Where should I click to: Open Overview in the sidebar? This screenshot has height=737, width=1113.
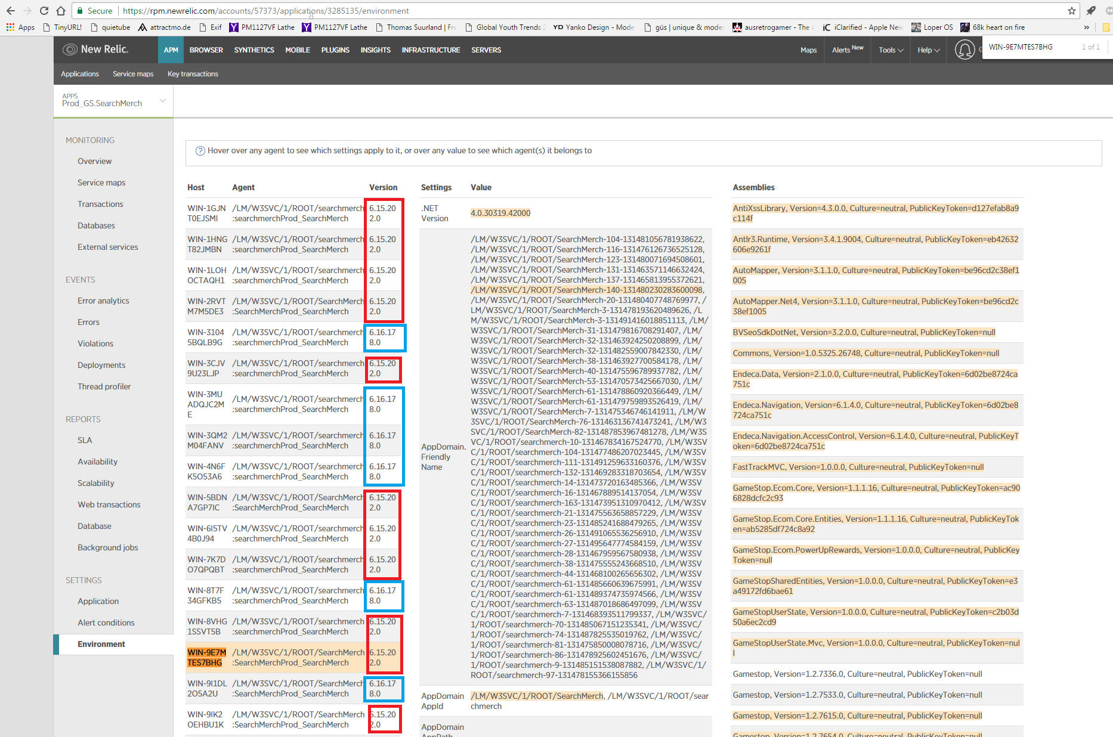[94, 161]
